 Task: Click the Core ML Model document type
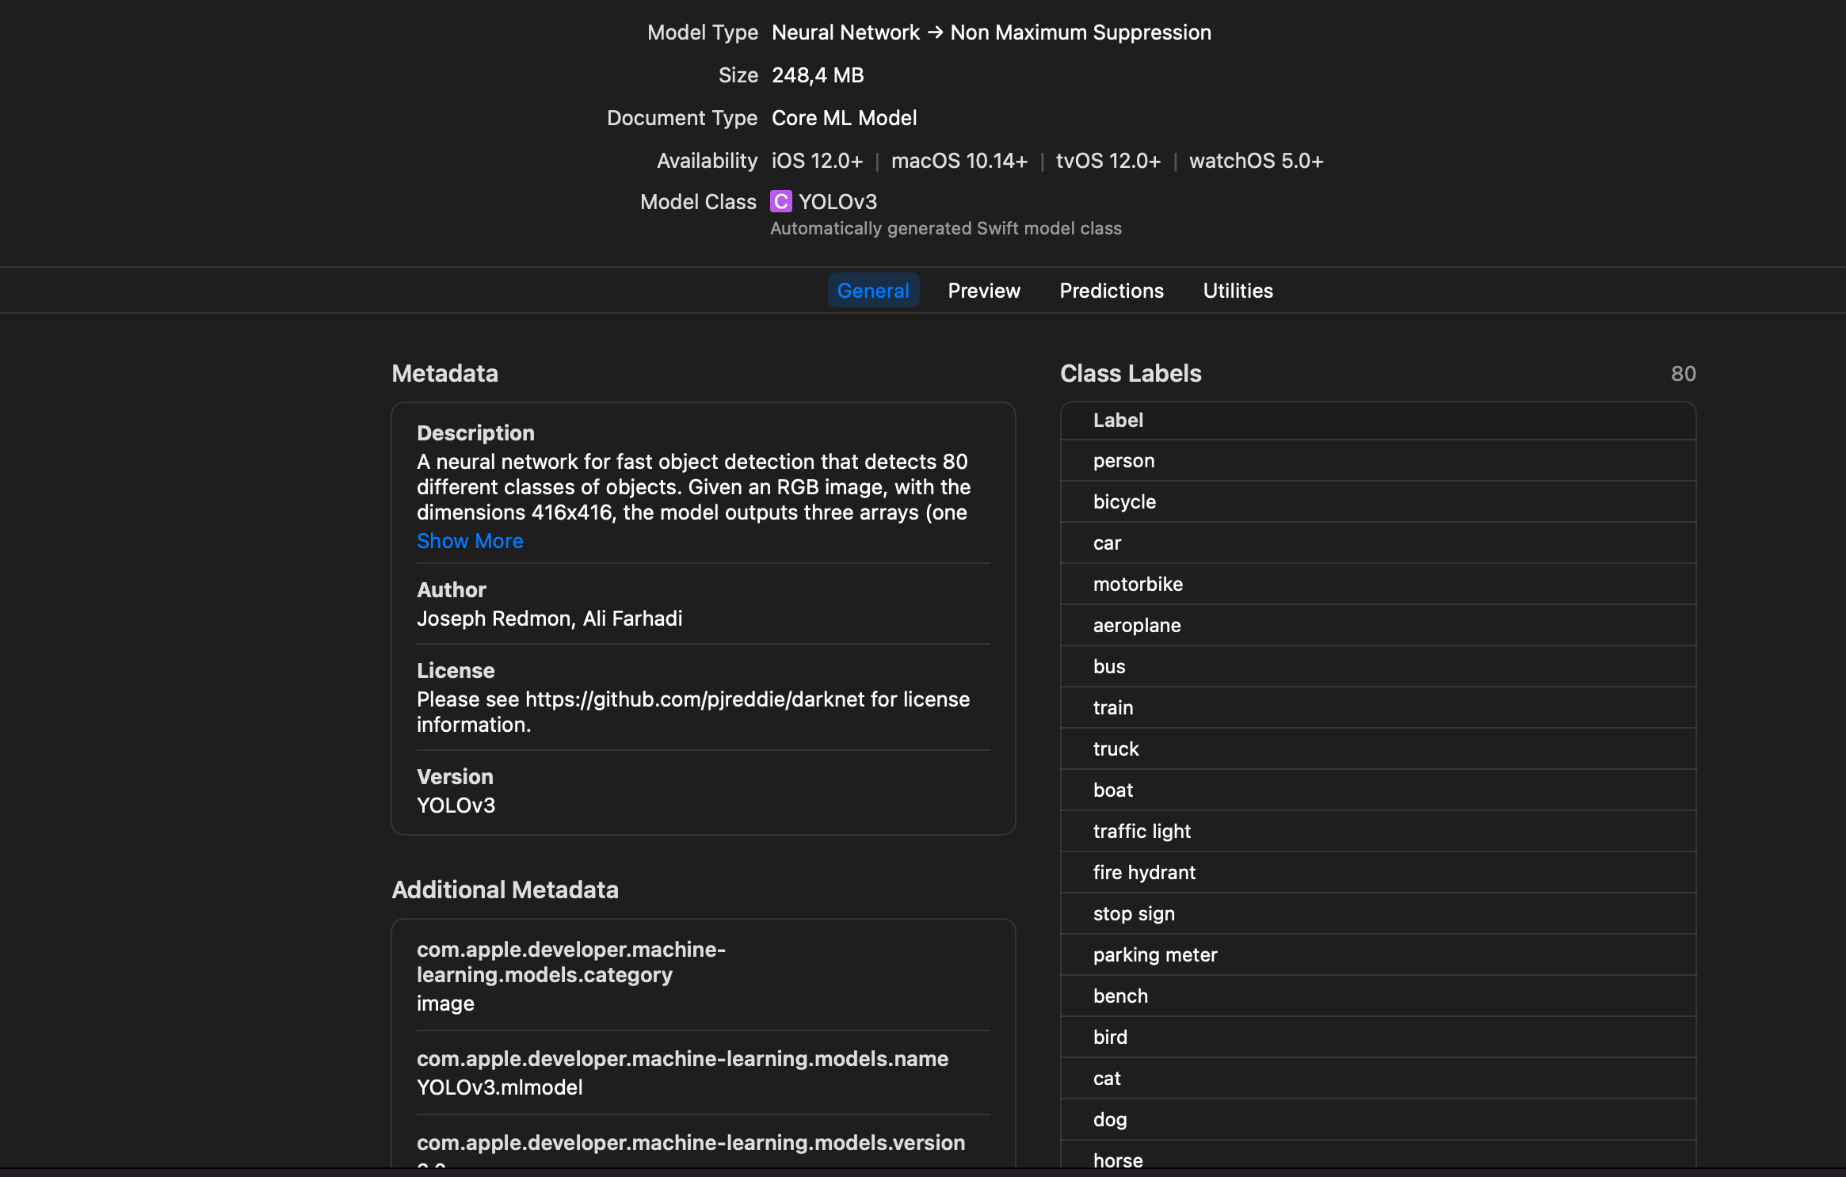pos(844,117)
